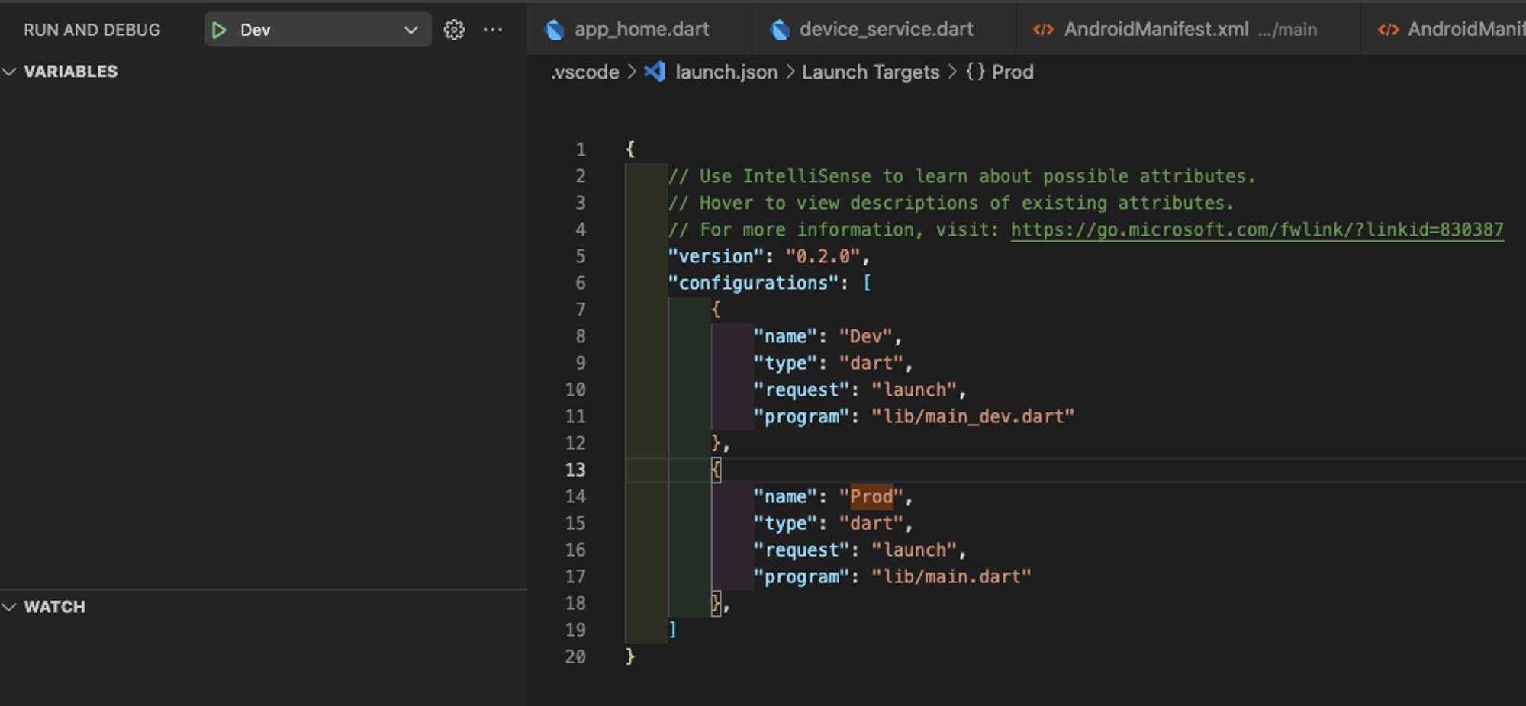Select launch.json in the breadcrumb
Viewport: 1526px width, 706px height.
tap(726, 72)
